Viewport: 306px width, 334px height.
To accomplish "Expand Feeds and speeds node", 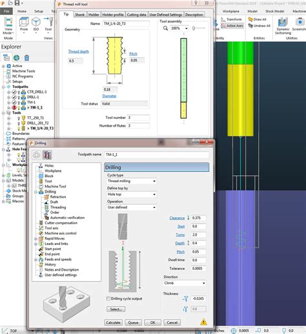I will coord(36,260).
